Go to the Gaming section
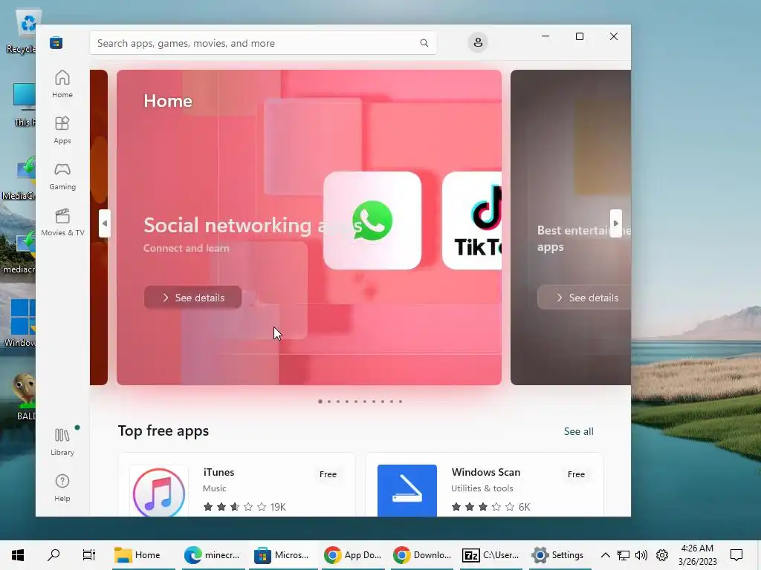This screenshot has width=761, height=570. [x=62, y=177]
